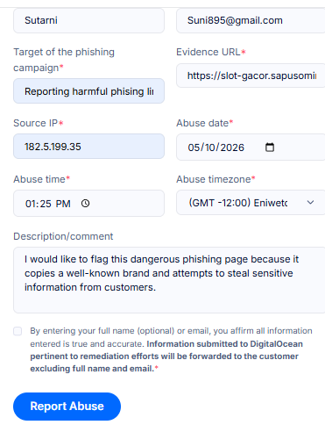Click the Abuse timezone label text
This screenshot has height=432, width=325.
pos(215,179)
